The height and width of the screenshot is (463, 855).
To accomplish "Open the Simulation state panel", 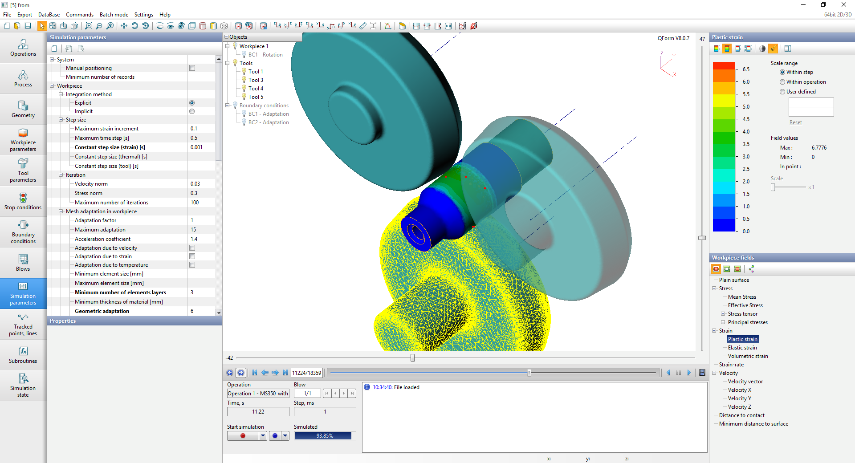I will (23, 386).
